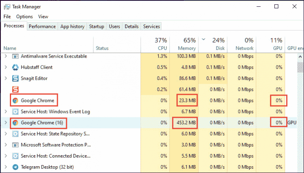
Task: Expand the Google Chrome (16) group
Action: [6, 123]
